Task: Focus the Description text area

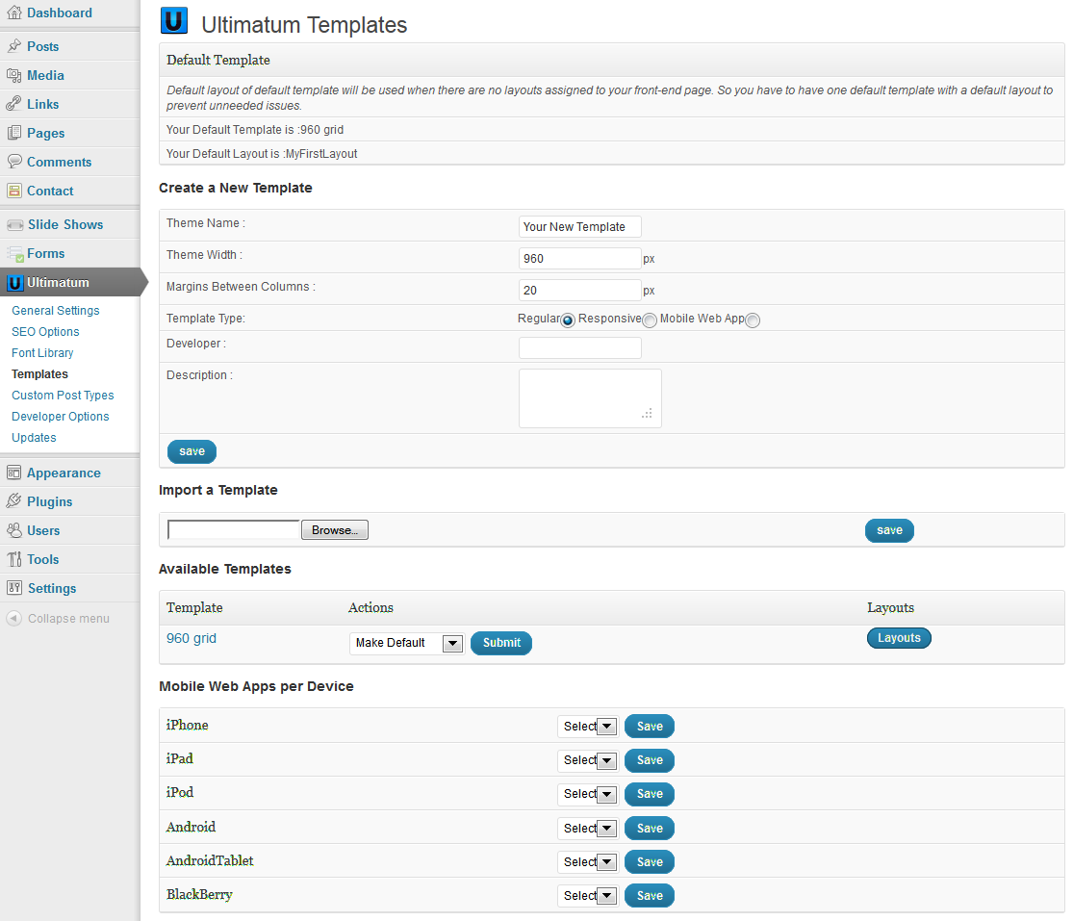Action: (x=590, y=398)
